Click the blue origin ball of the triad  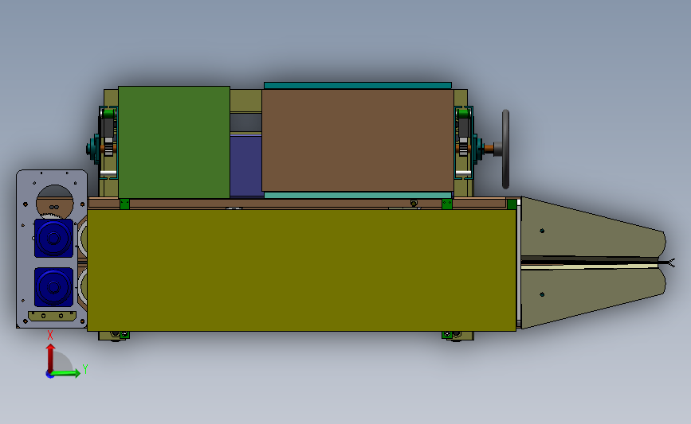[49, 375]
